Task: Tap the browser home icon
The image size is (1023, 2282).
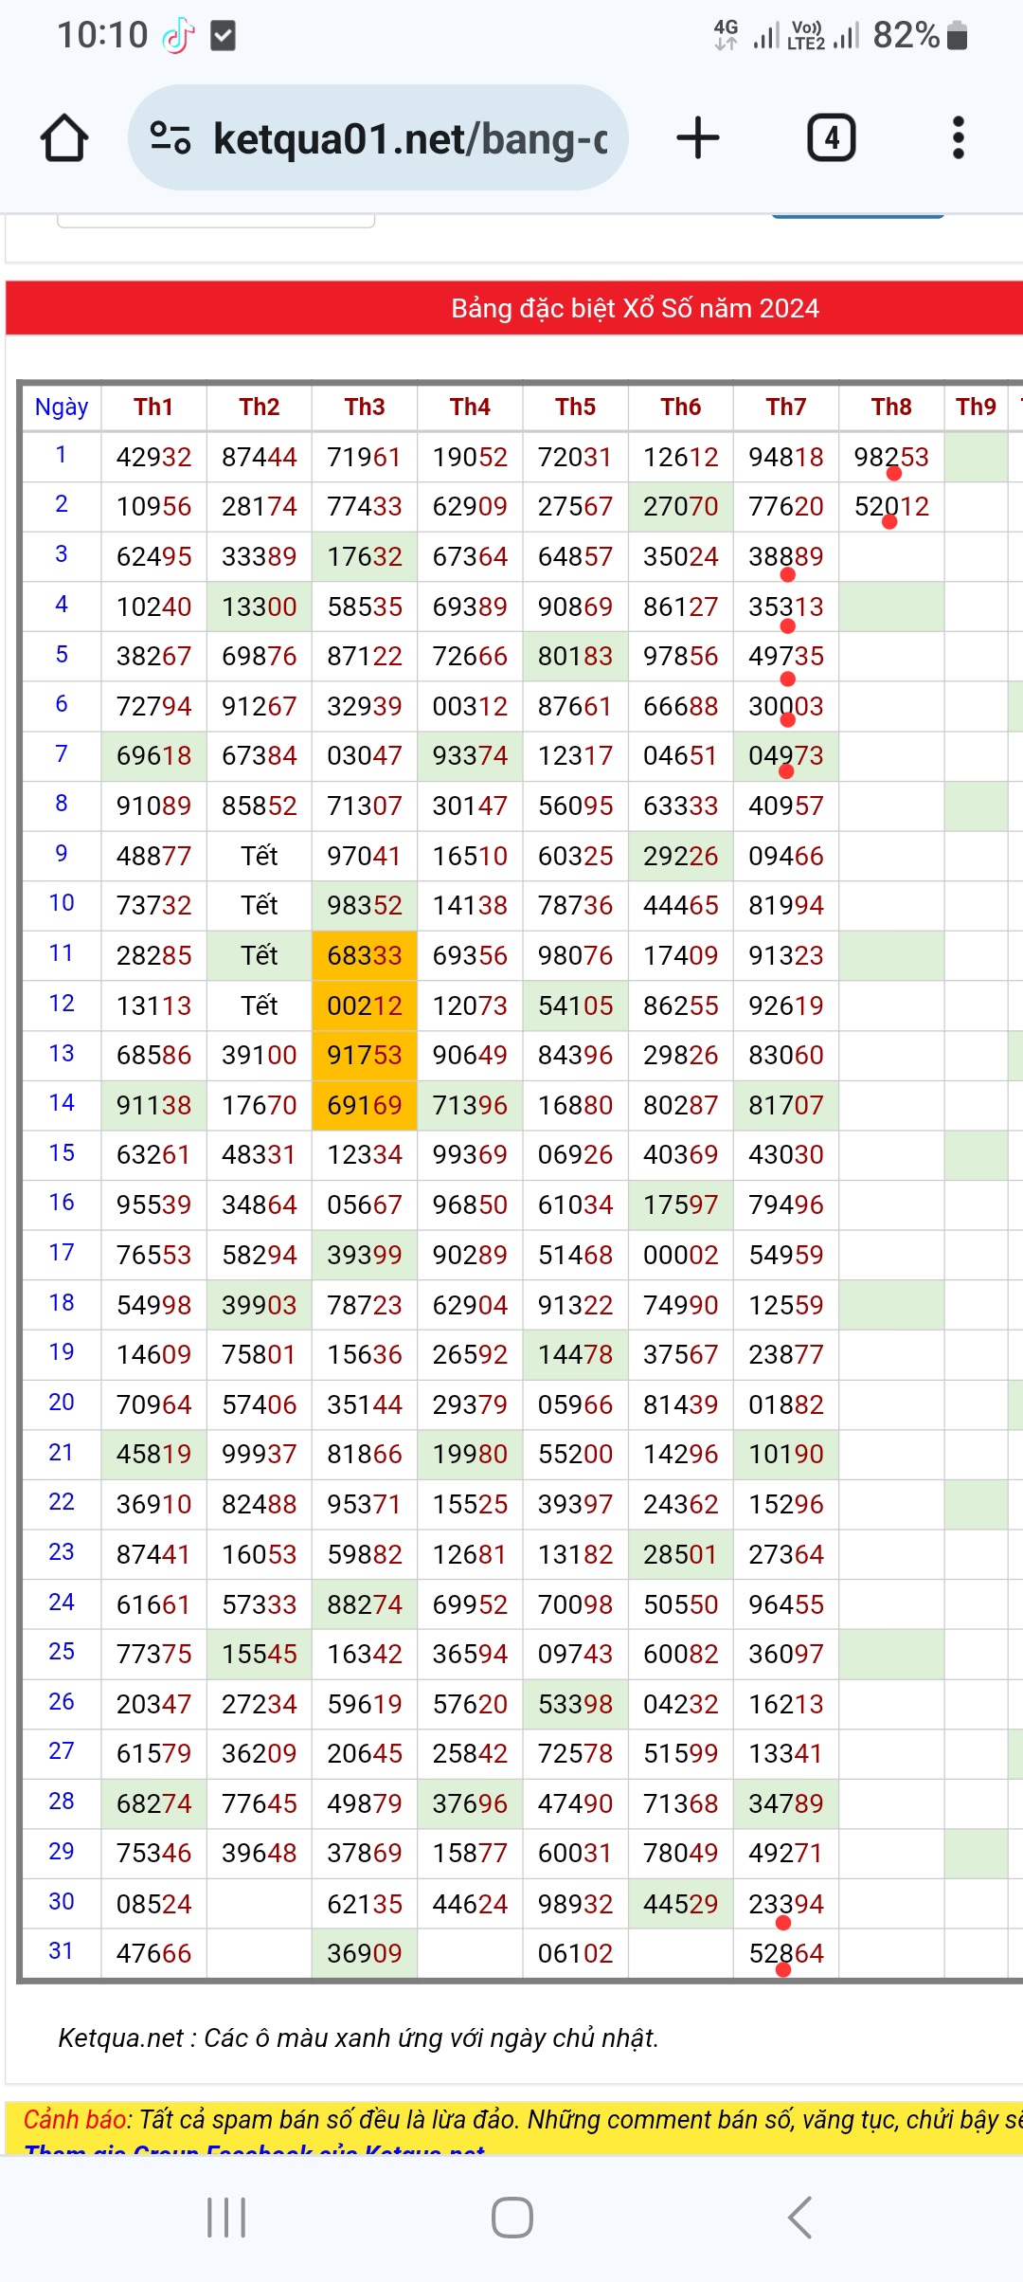Action: pos(64,138)
